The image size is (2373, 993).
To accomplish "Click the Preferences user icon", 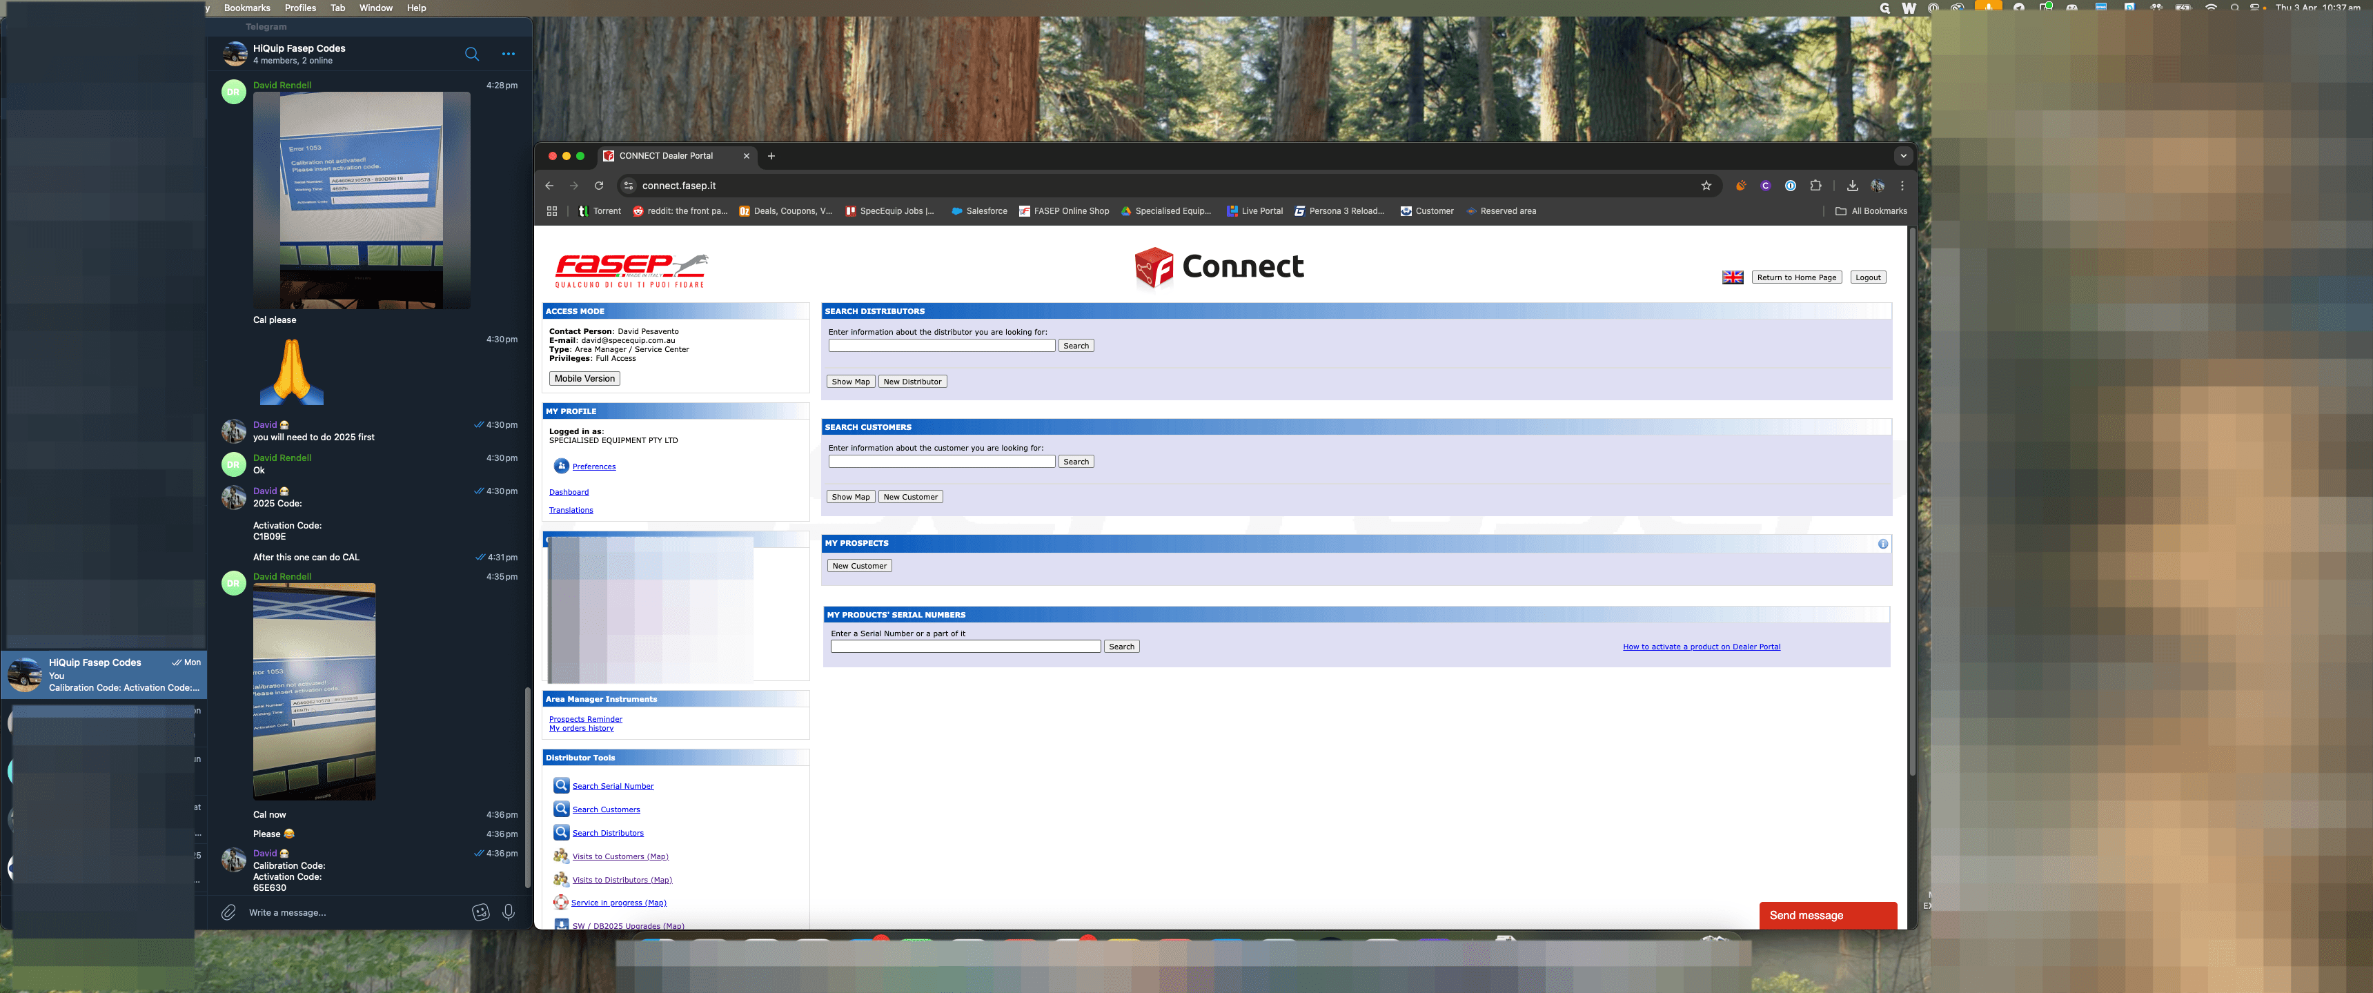I will [x=561, y=466].
